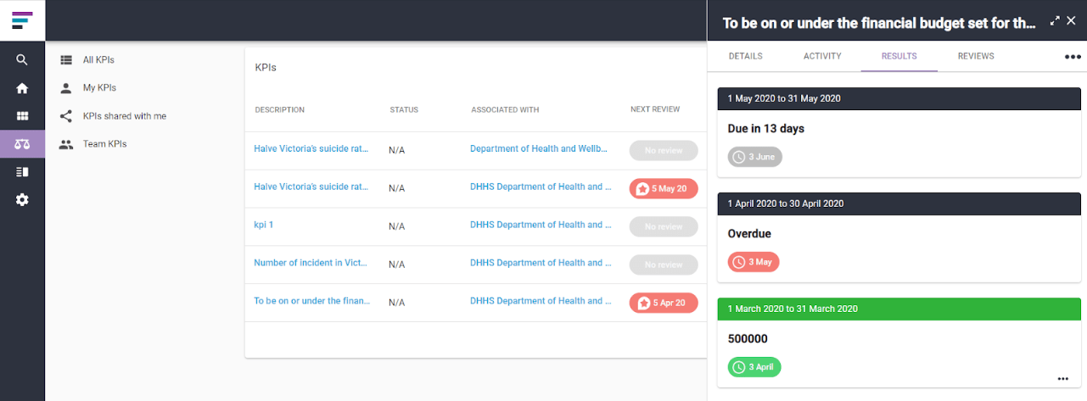Open Department of Health and Wellb... link

[x=540, y=148]
